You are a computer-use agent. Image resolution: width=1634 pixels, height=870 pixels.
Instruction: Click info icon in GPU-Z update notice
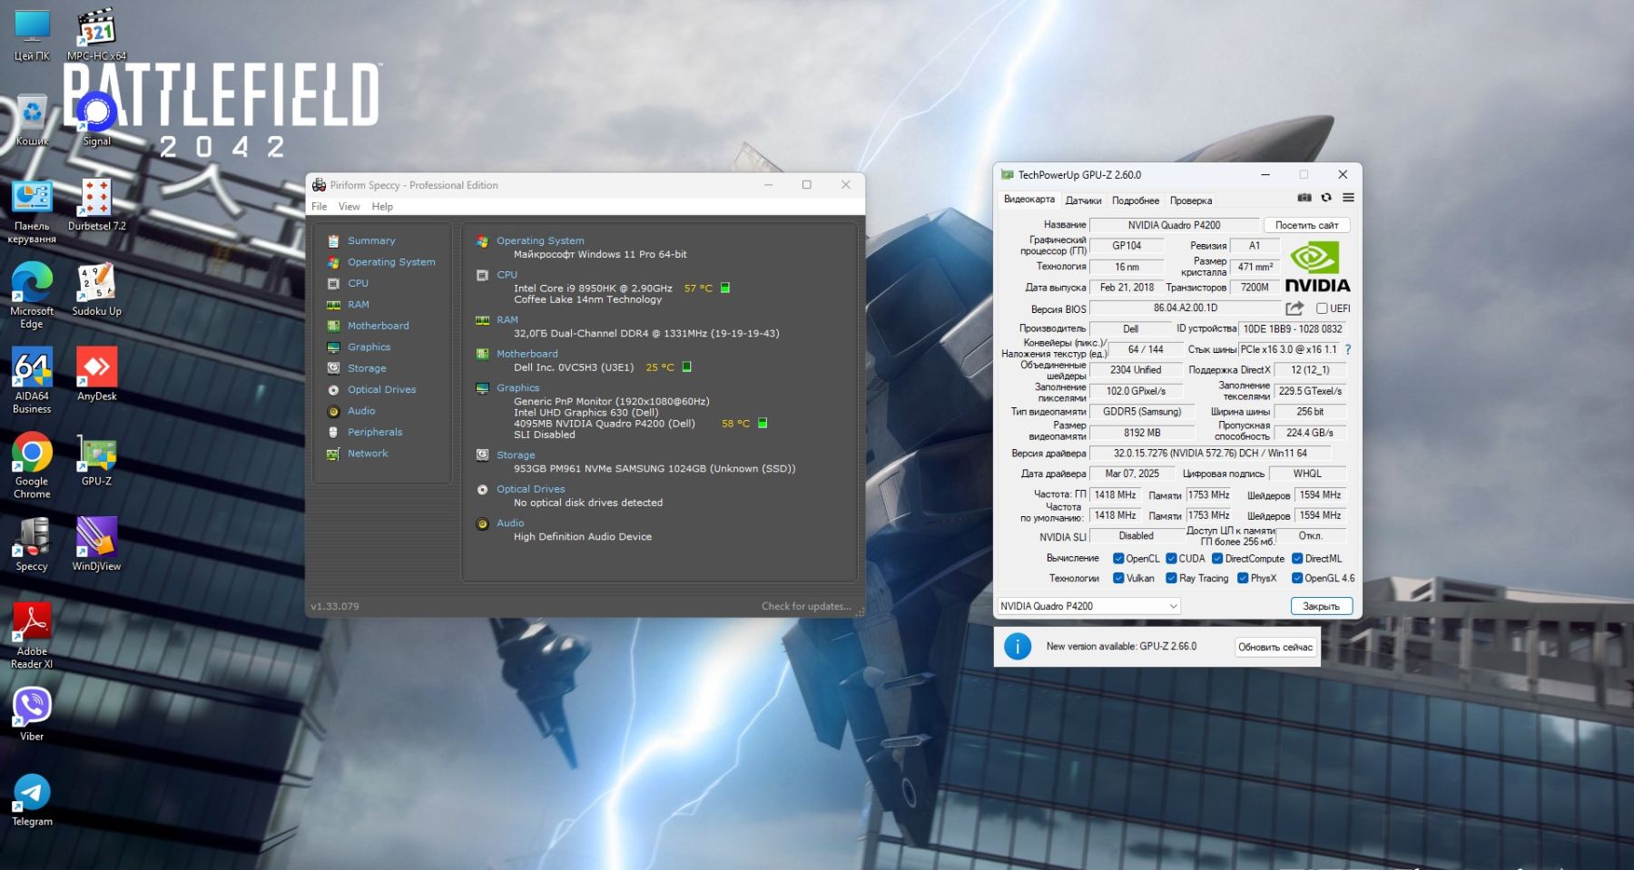1018,647
